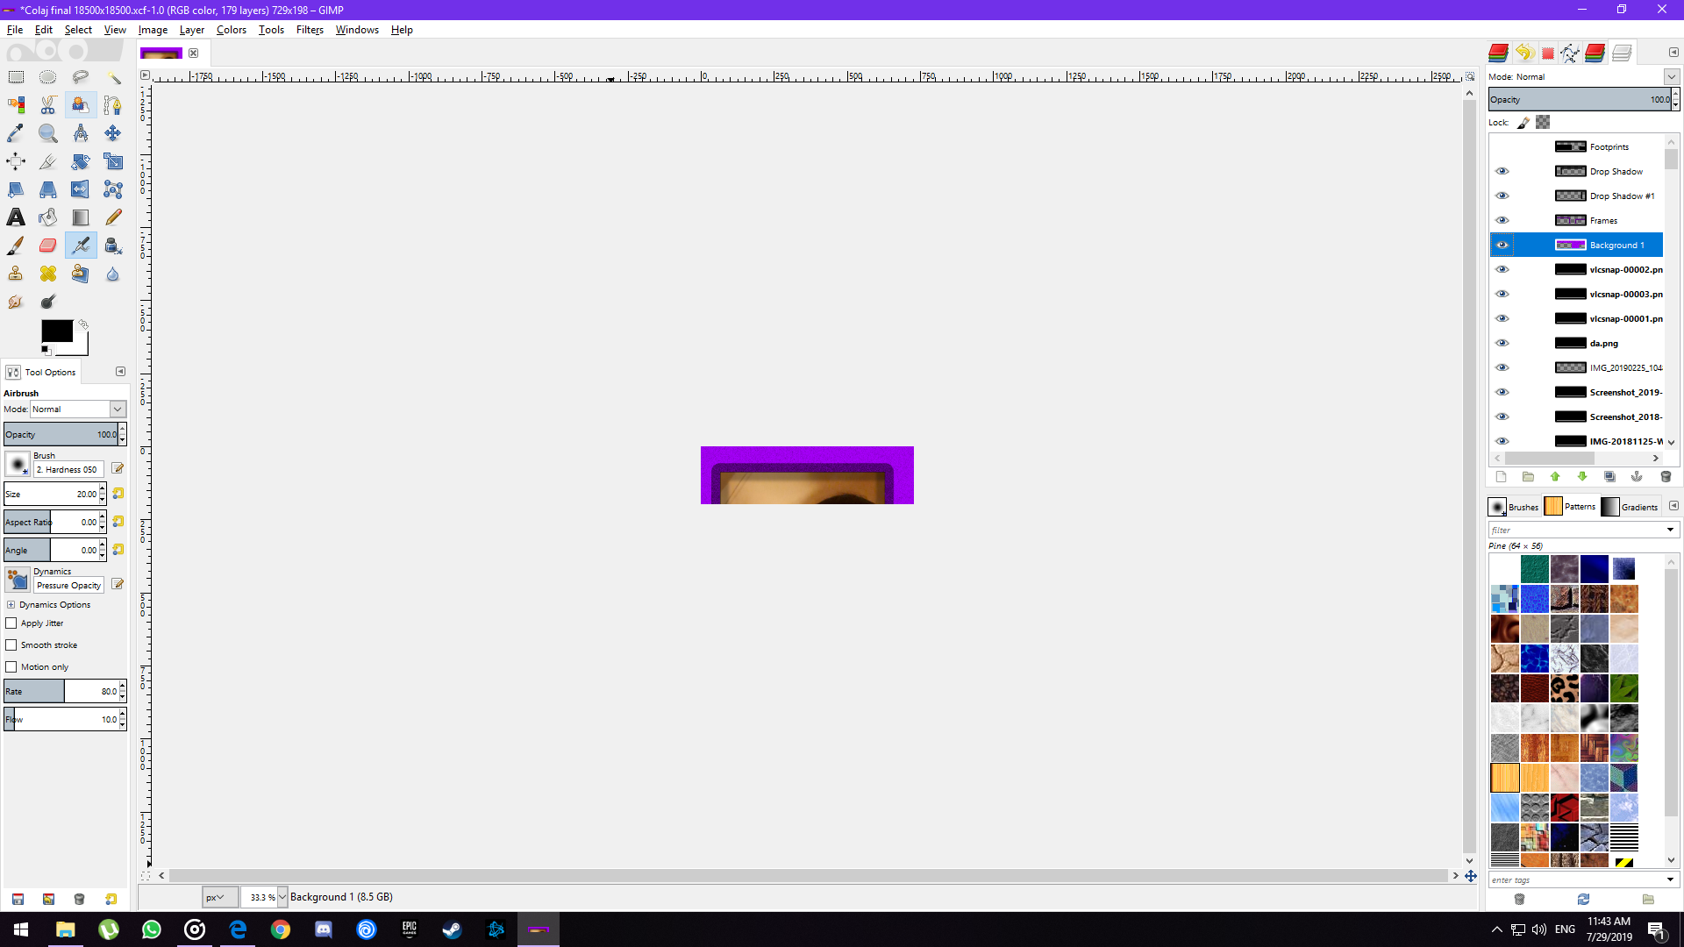Select the Pencil tool
This screenshot has width=1684, height=947.
113,217
